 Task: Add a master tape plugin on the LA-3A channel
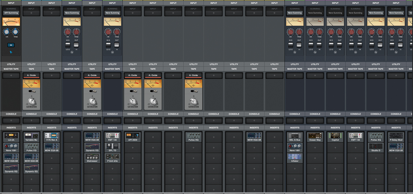(11, 76)
